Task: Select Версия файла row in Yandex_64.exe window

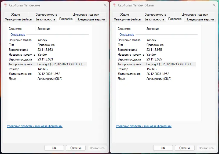Action: (127, 50)
